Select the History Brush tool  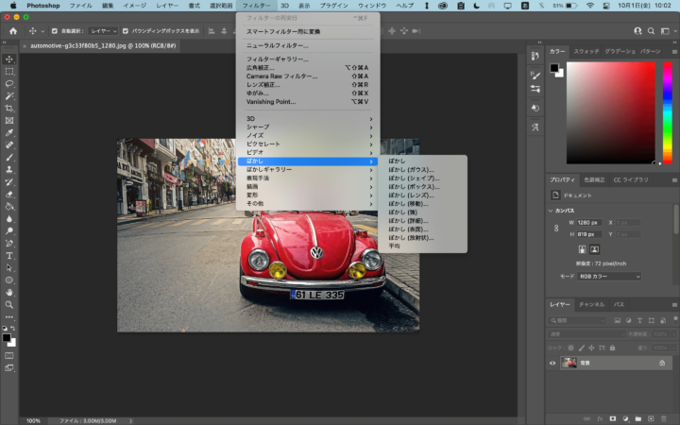9,181
